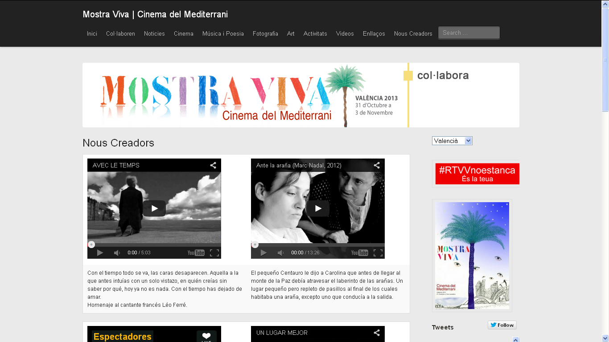
Task: Click the Nous Creadors page heading
Action: [118, 143]
